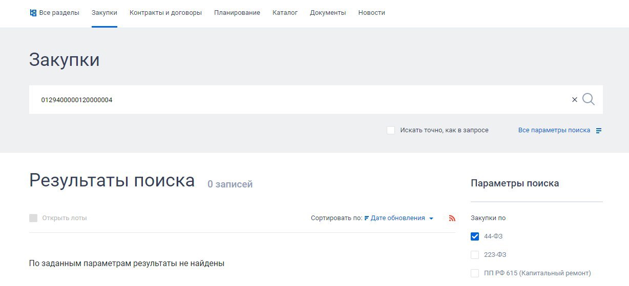Open the Все разделы menu
This screenshot has width=629, height=286.
(x=59, y=13)
